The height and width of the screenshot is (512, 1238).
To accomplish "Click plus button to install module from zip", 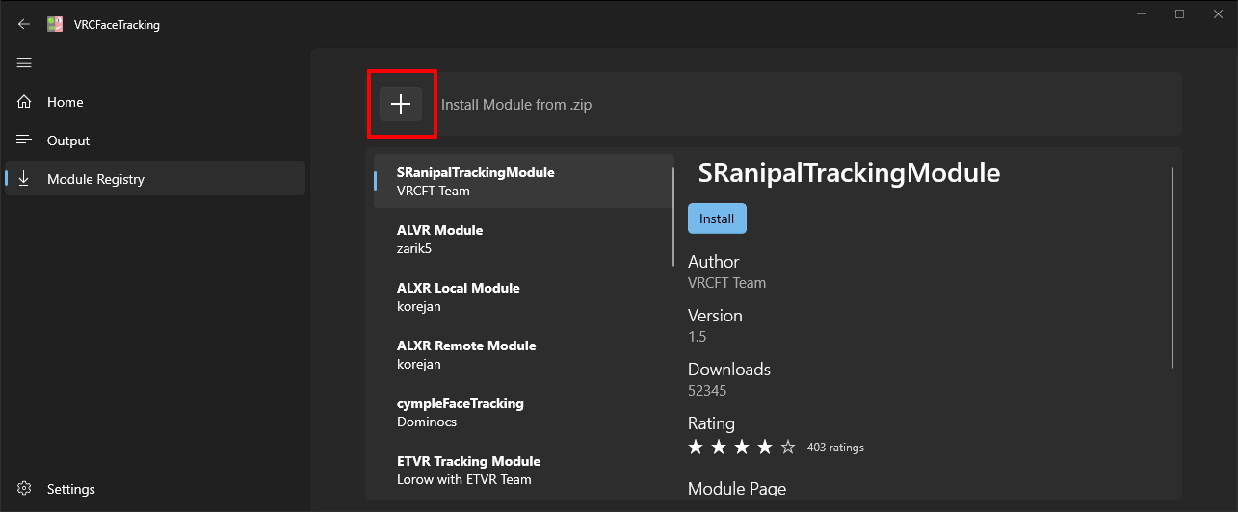I will pos(401,104).
